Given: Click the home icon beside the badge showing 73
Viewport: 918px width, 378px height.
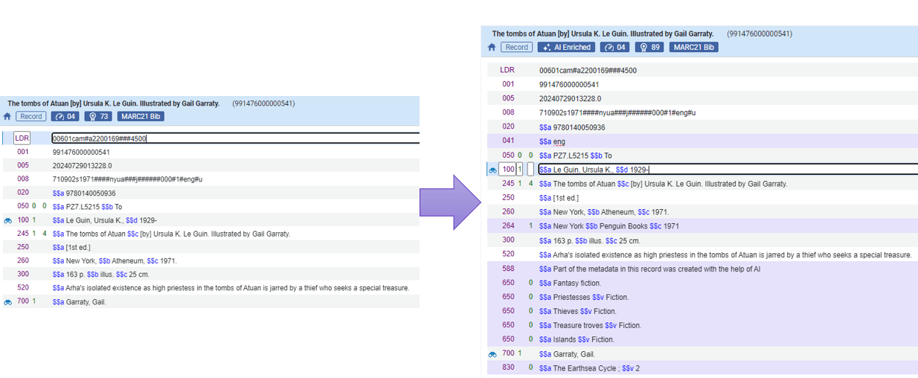Looking at the screenshot, I should point(7,117).
